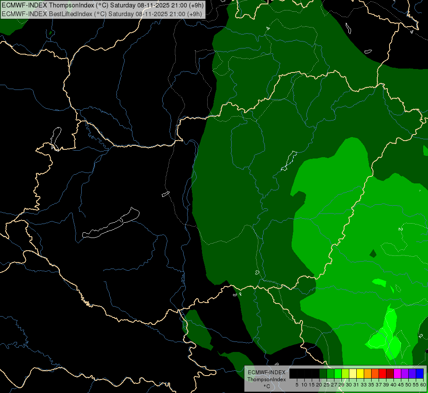
Task: Select bright red 37-39 legend swatch
Action: [383, 373]
